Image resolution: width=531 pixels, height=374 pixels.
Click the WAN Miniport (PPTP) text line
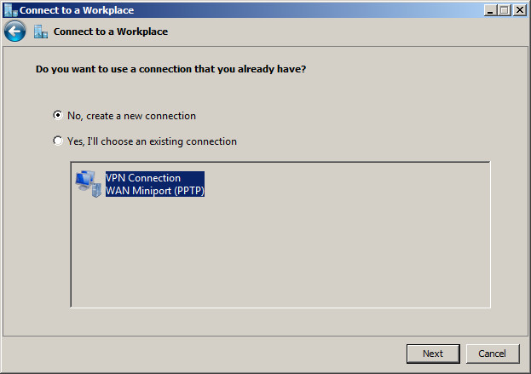[155, 191]
